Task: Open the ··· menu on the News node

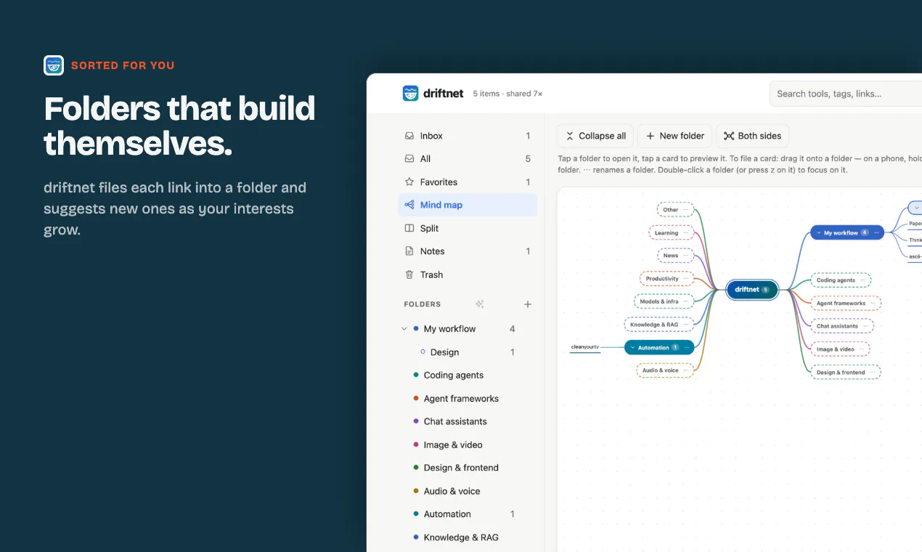Action: [686, 256]
